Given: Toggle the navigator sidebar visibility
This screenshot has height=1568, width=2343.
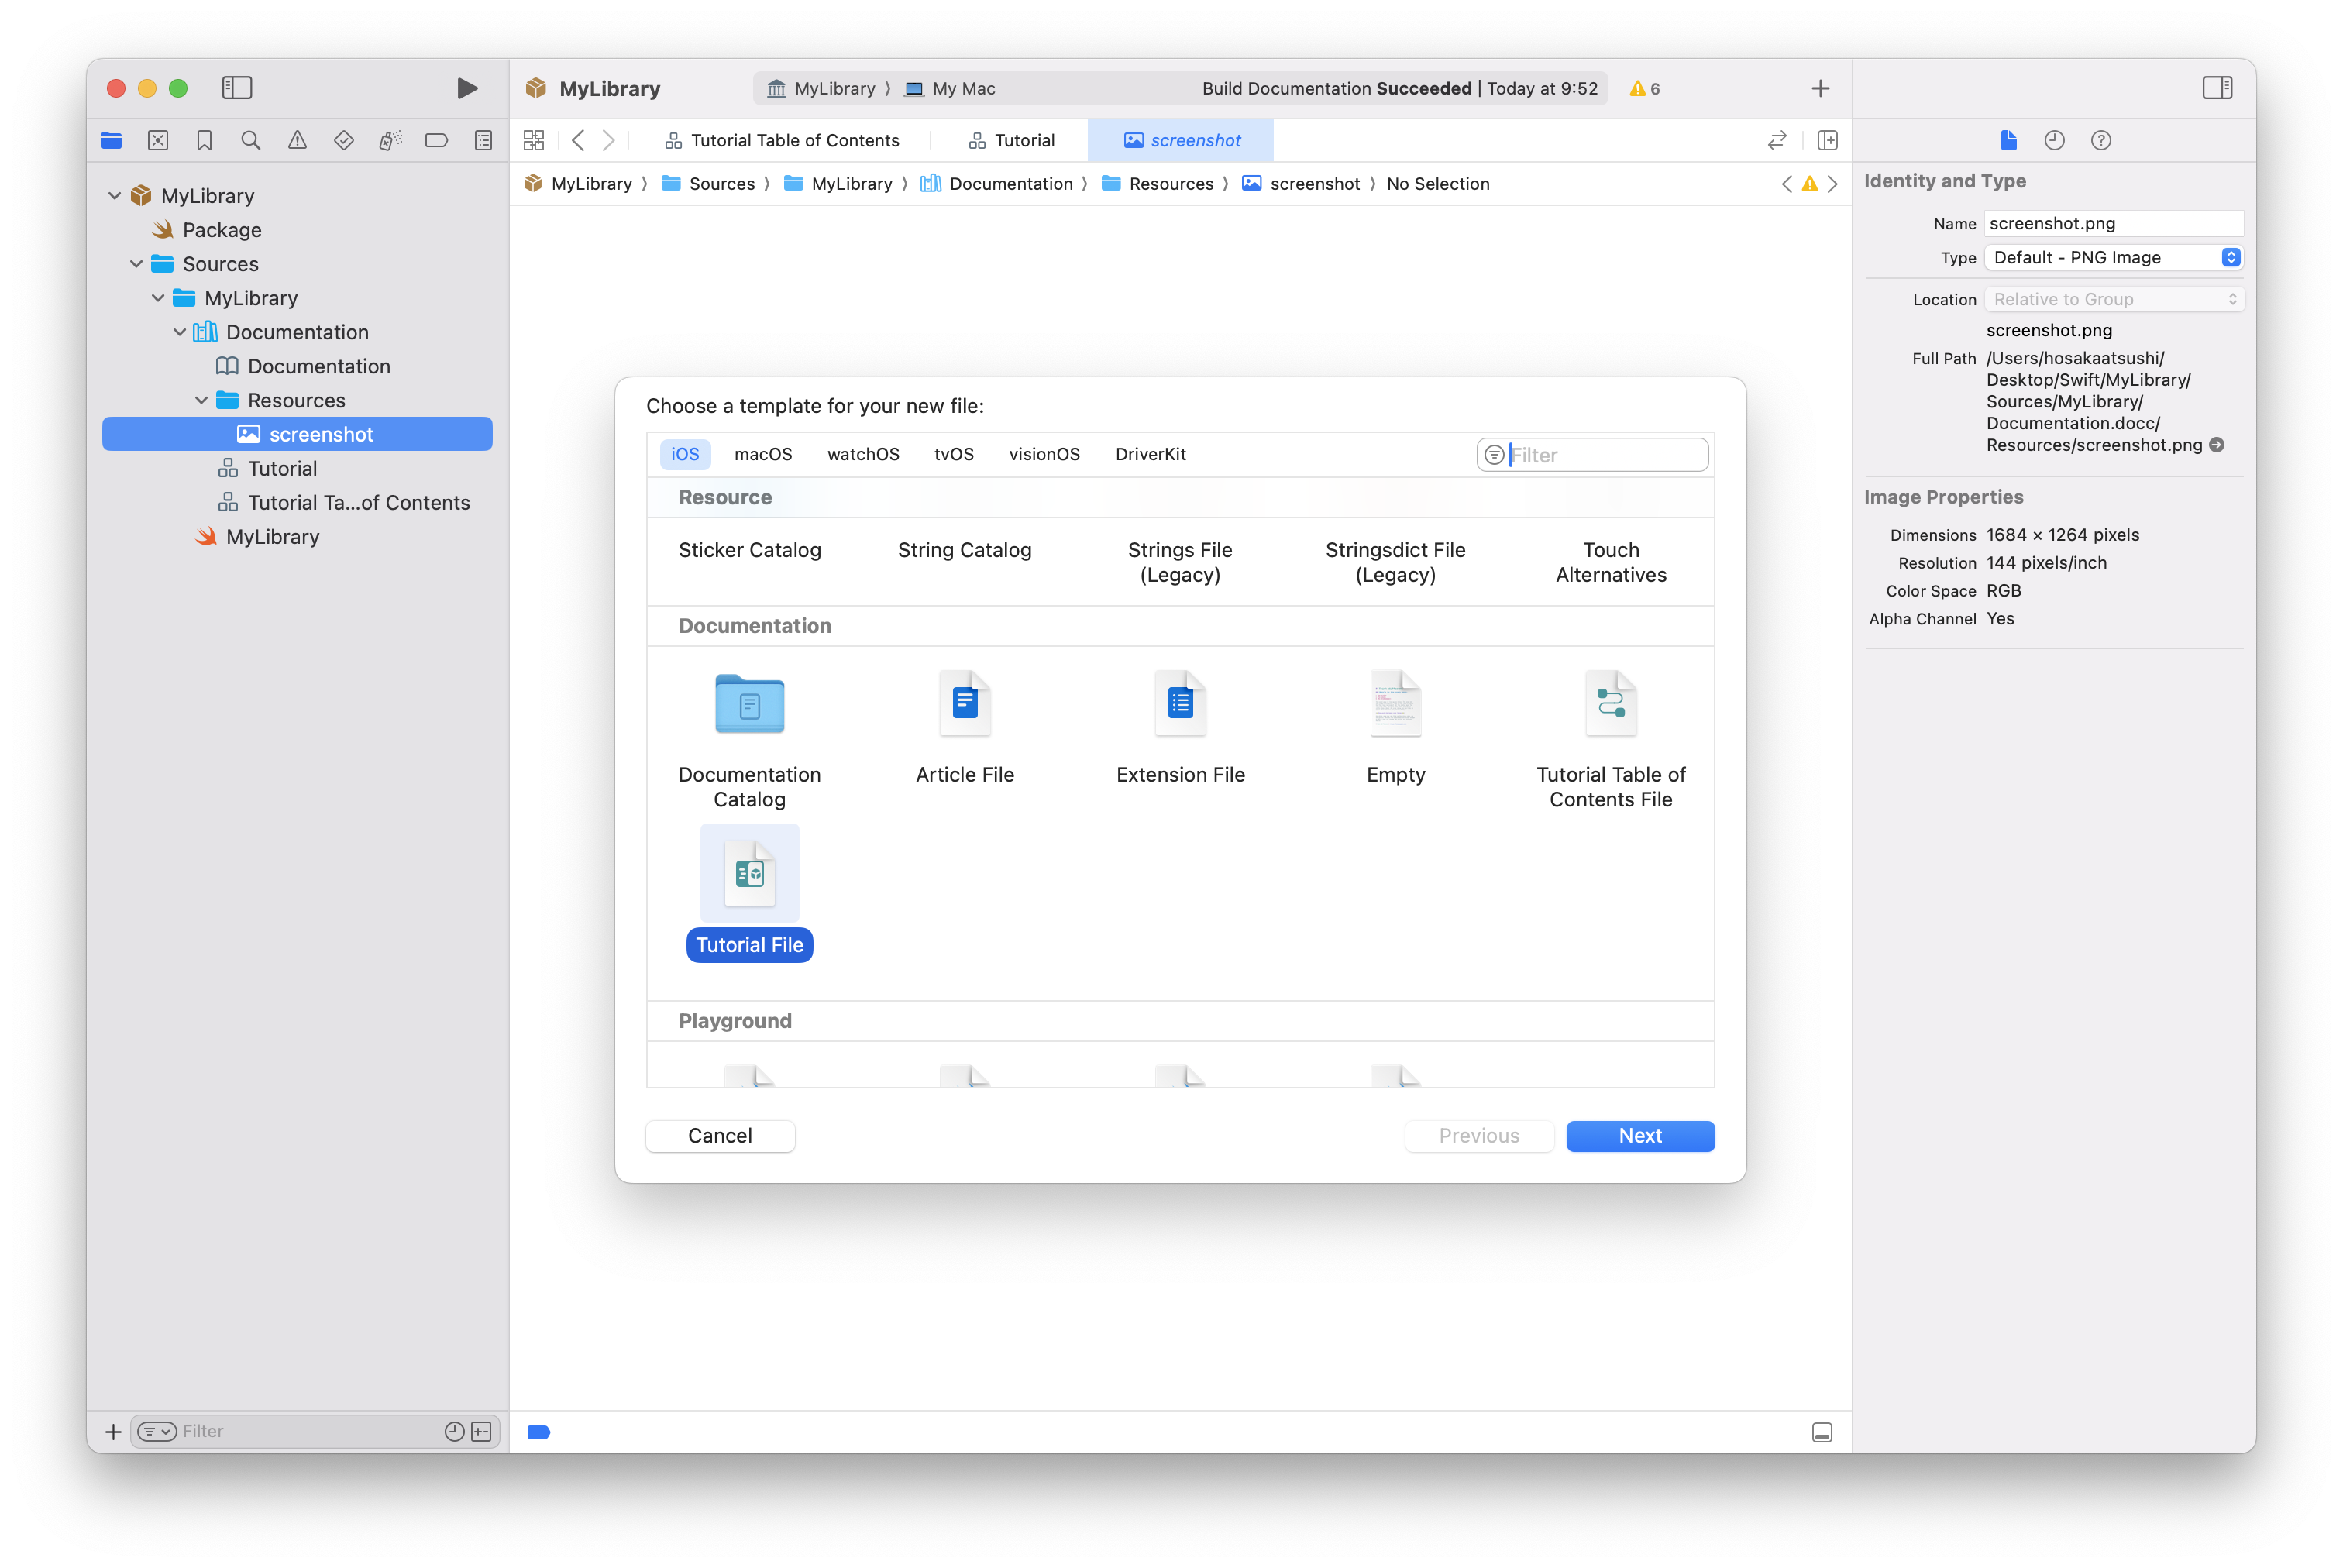Looking at the screenshot, I should [x=237, y=88].
